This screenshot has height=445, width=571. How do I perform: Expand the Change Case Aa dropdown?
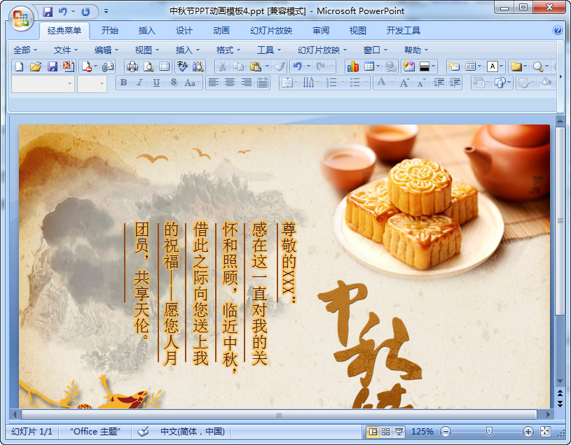[x=199, y=83]
